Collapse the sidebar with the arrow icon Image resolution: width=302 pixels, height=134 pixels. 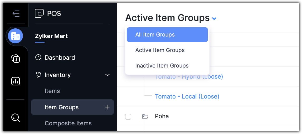click(16, 13)
